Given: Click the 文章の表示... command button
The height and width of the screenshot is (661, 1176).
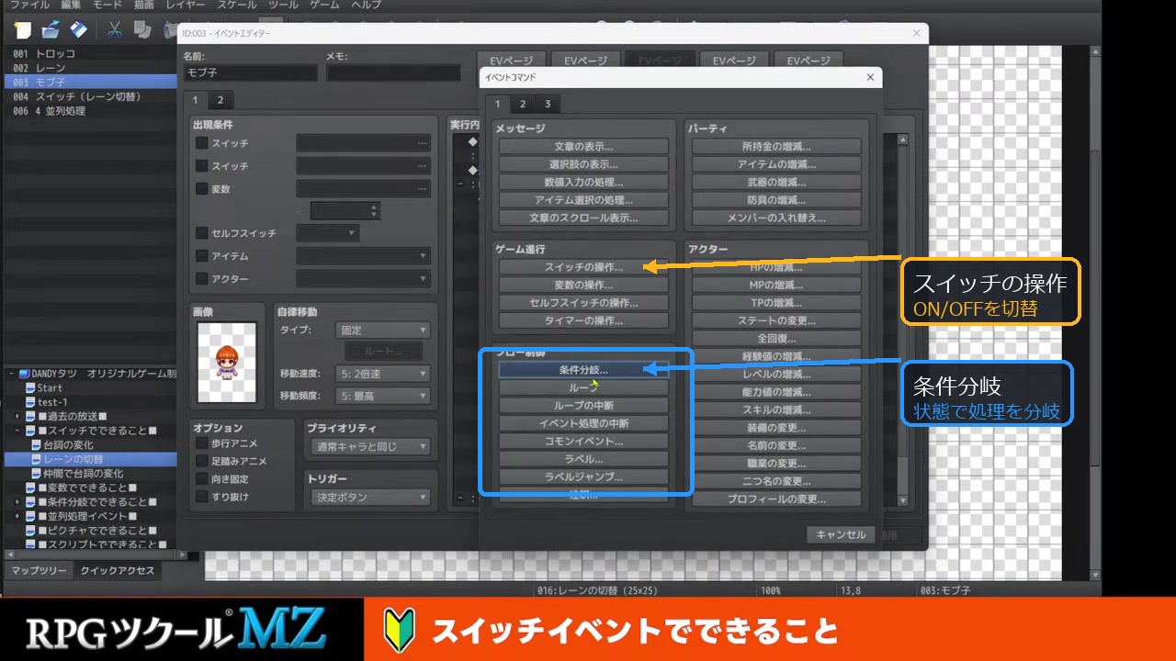Looking at the screenshot, I should (x=584, y=146).
